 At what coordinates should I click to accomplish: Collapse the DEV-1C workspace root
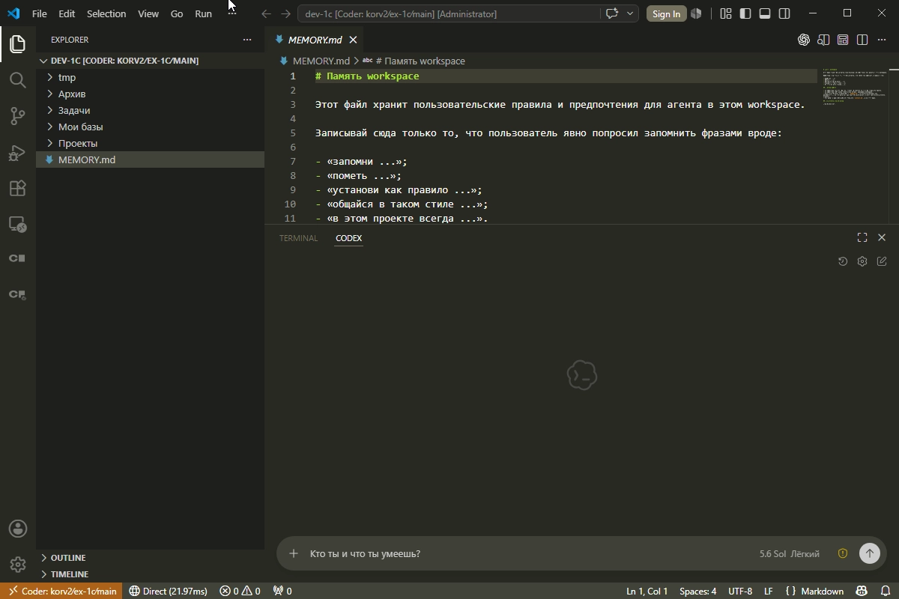click(150, 61)
